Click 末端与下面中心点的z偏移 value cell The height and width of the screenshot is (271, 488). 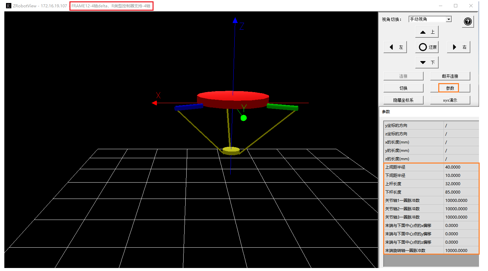click(x=461, y=242)
